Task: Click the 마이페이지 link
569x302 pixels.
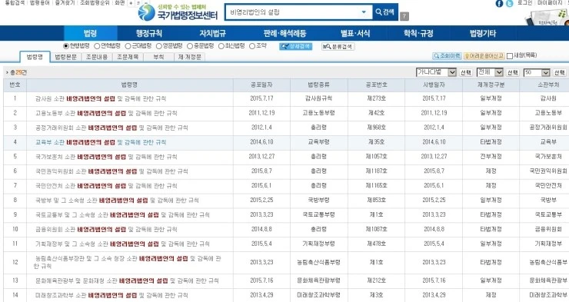Action: pyautogui.click(x=550, y=3)
